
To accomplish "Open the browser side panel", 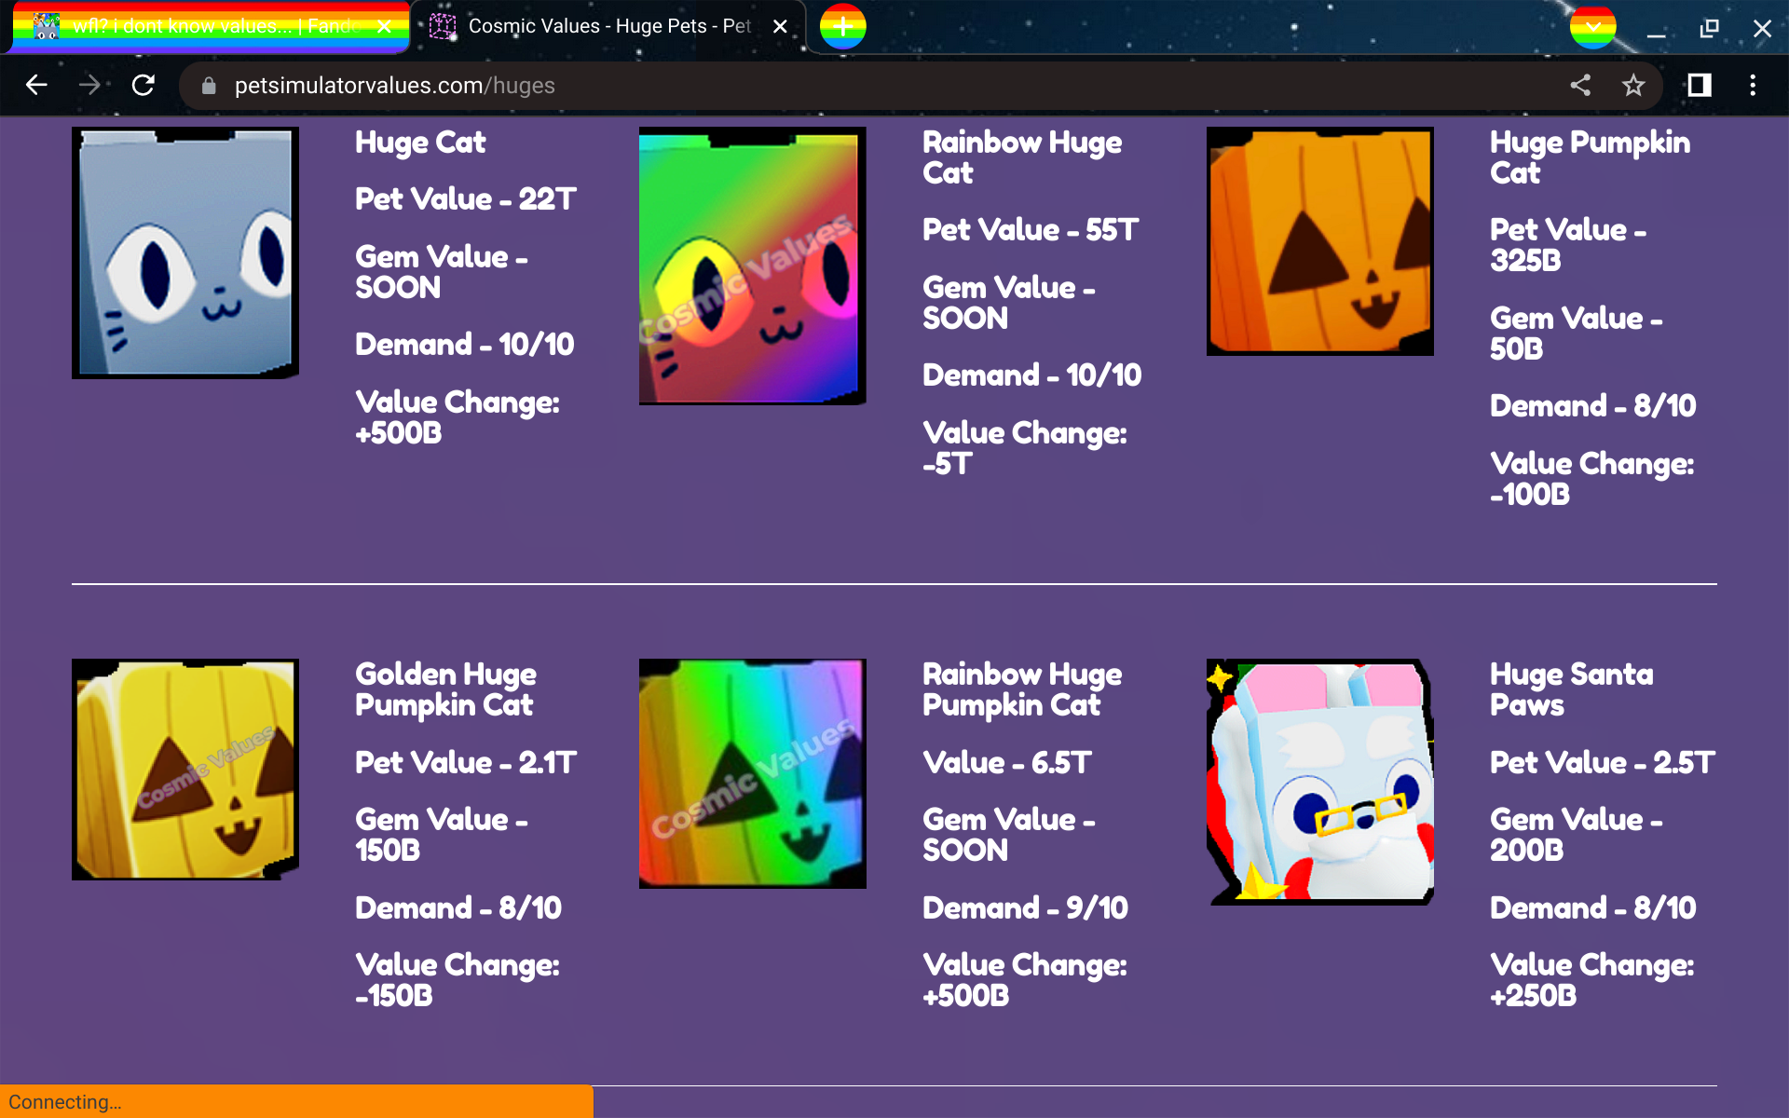I will point(1700,86).
